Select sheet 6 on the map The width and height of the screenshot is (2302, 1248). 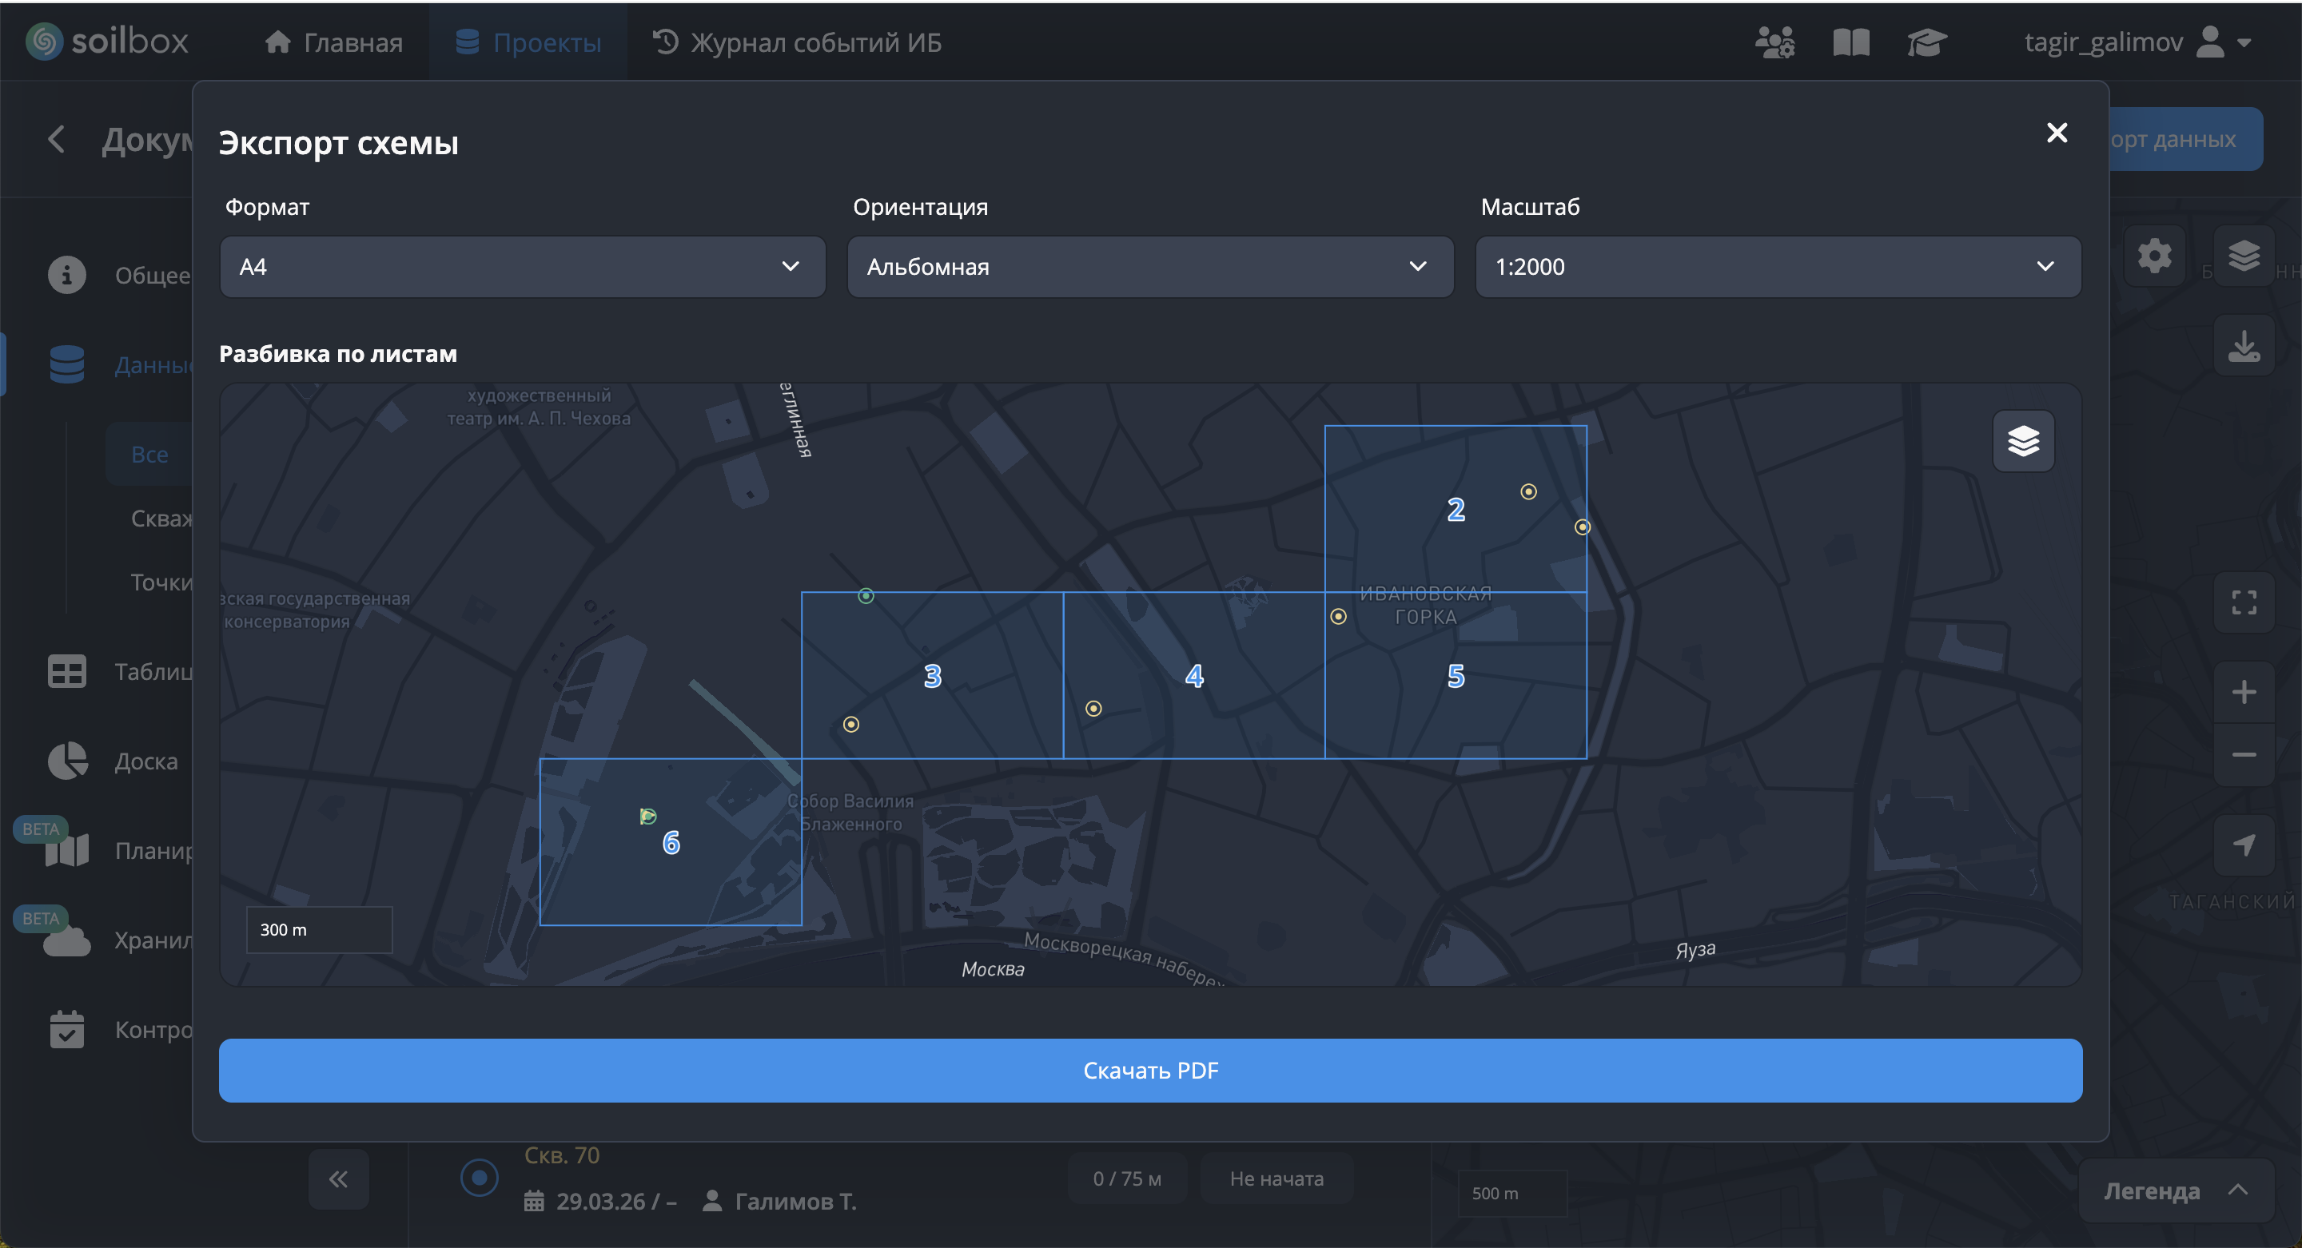[671, 842]
